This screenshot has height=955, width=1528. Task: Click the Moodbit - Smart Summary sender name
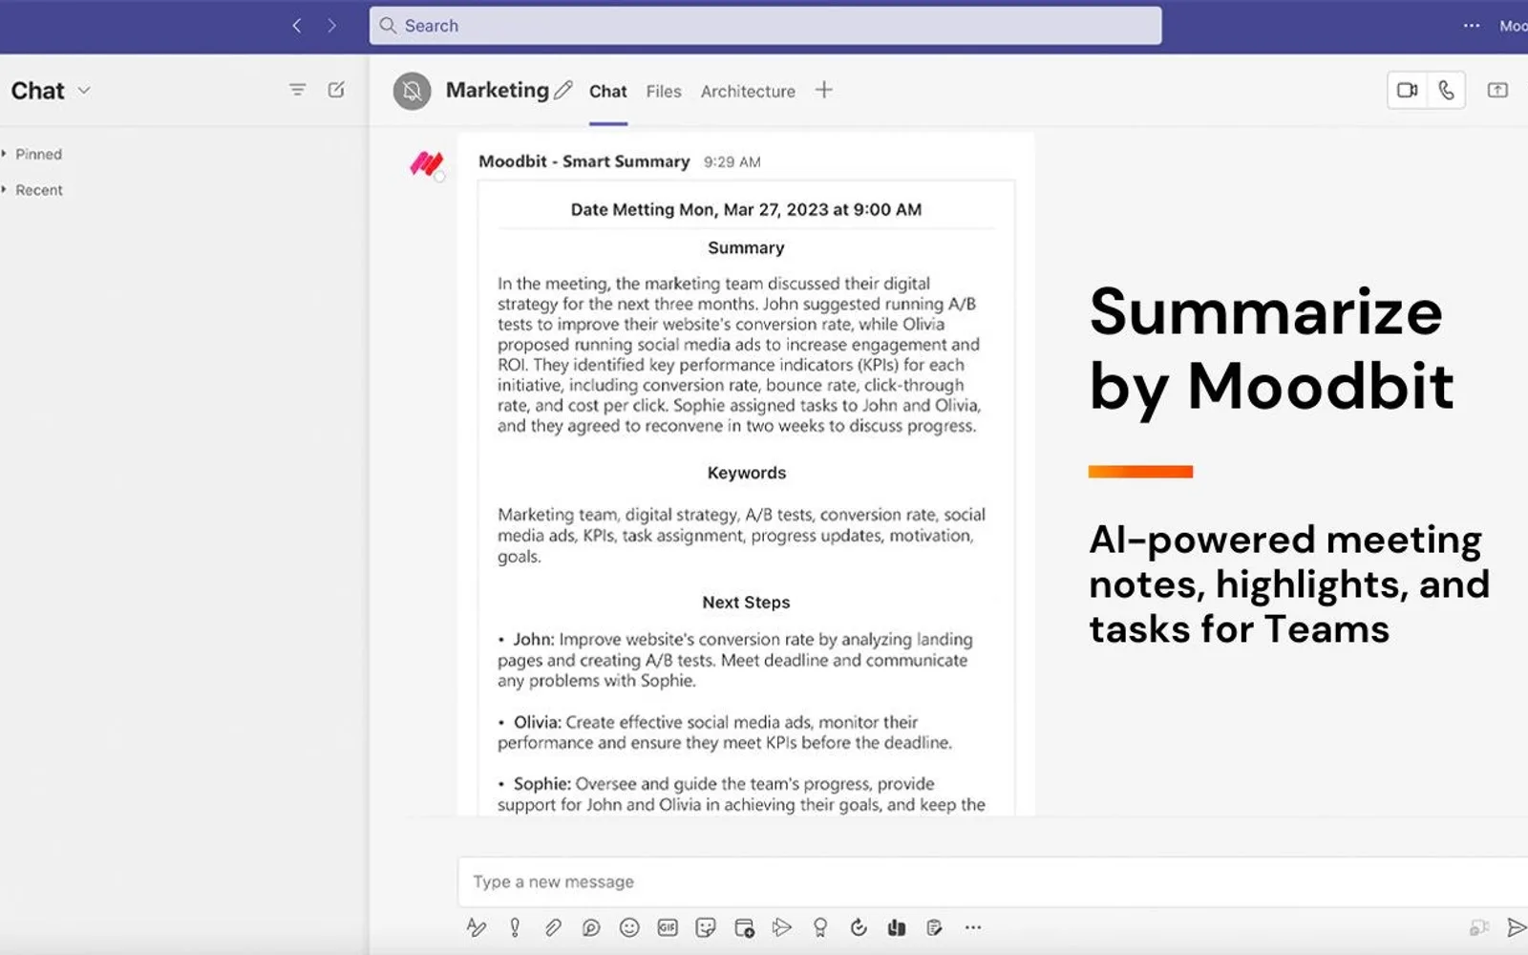[x=584, y=161]
